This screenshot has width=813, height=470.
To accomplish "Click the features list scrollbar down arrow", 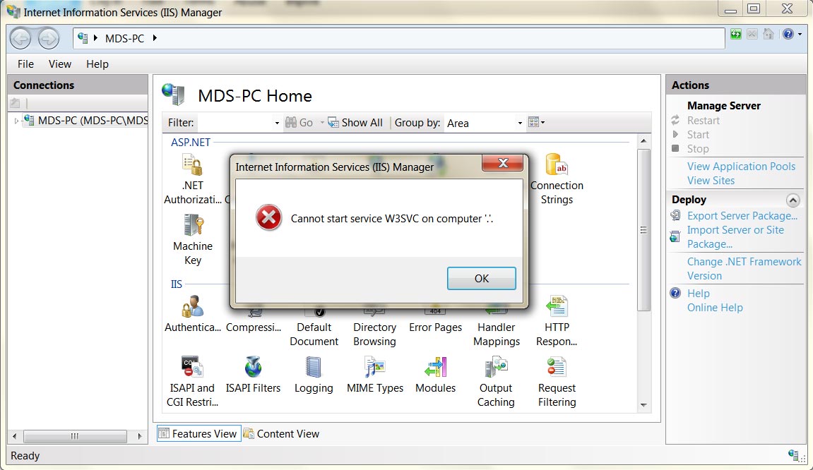I will pos(643,405).
